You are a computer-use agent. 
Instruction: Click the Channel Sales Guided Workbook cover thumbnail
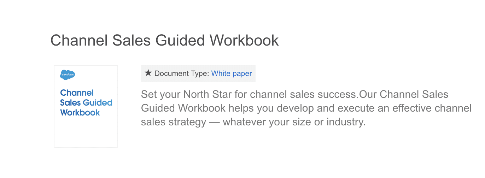click(86, 106)
